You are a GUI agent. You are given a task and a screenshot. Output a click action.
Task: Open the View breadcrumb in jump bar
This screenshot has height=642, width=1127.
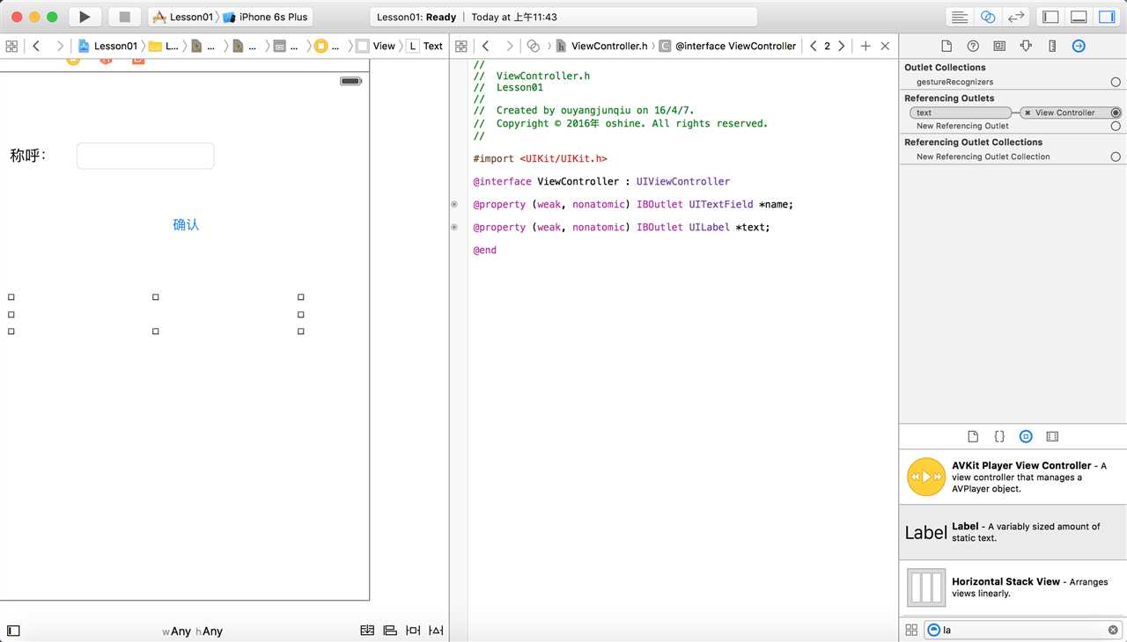(376, 46)
